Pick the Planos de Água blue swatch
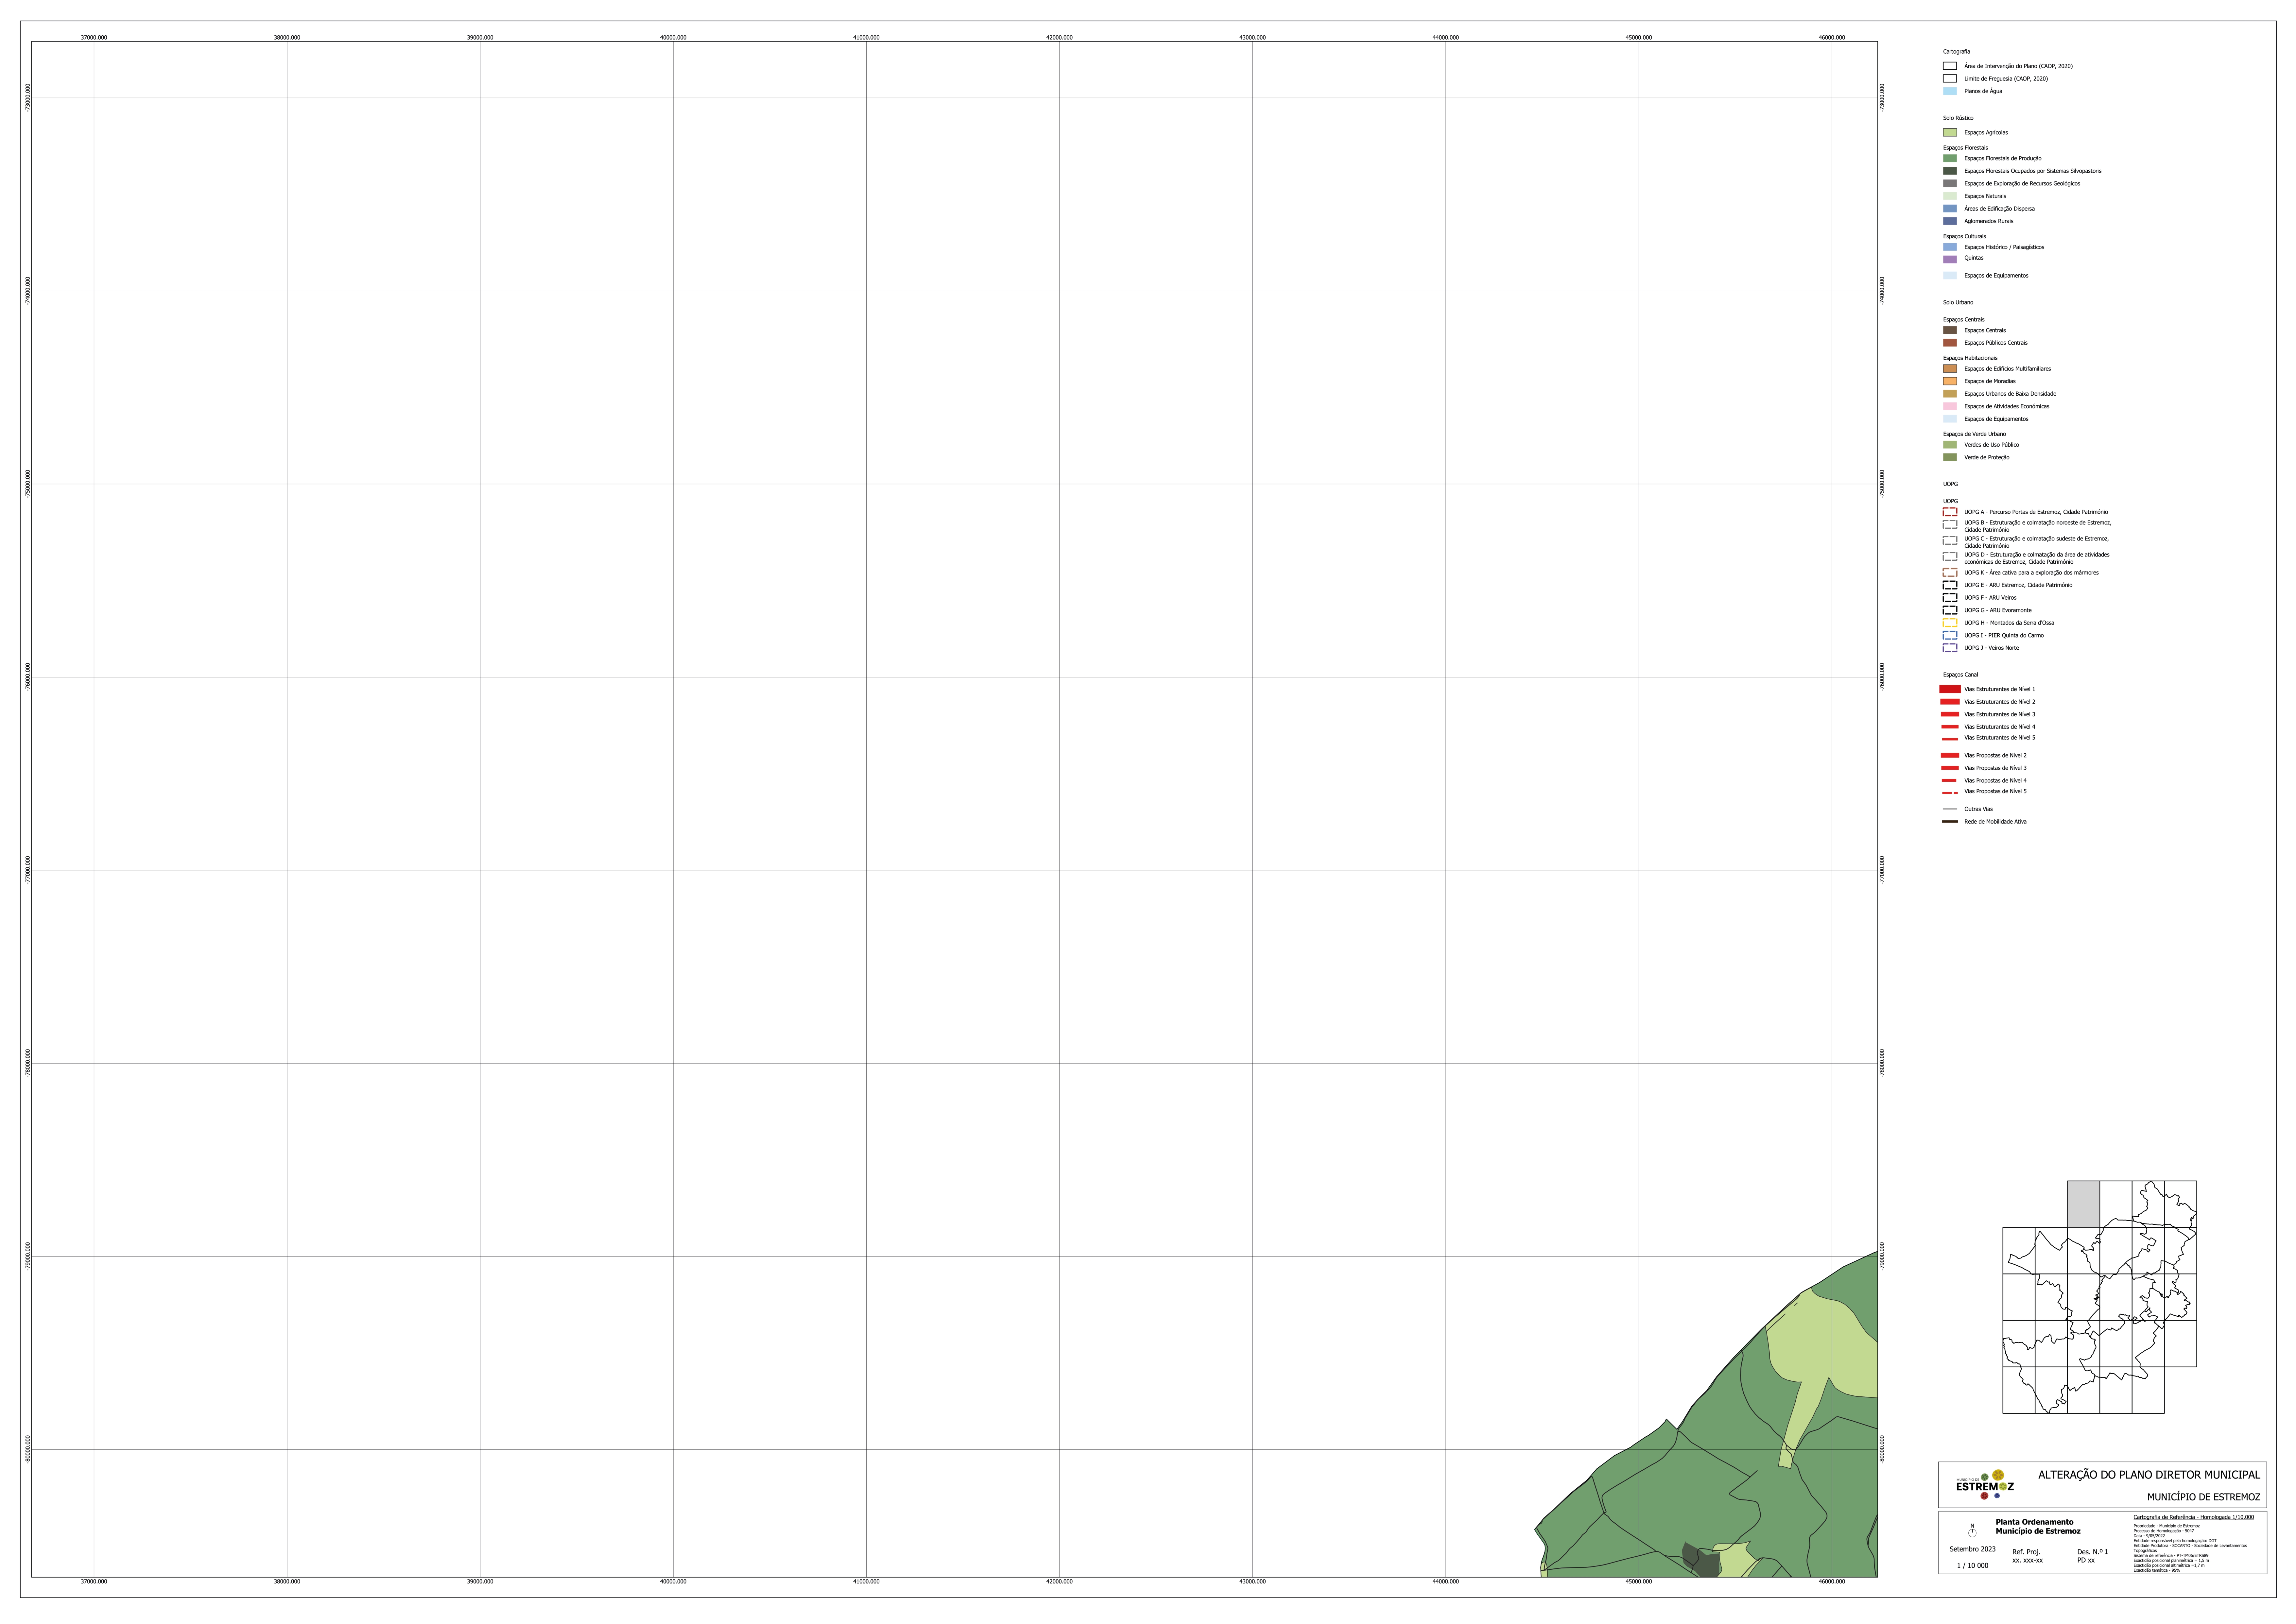 [1950, 91]
